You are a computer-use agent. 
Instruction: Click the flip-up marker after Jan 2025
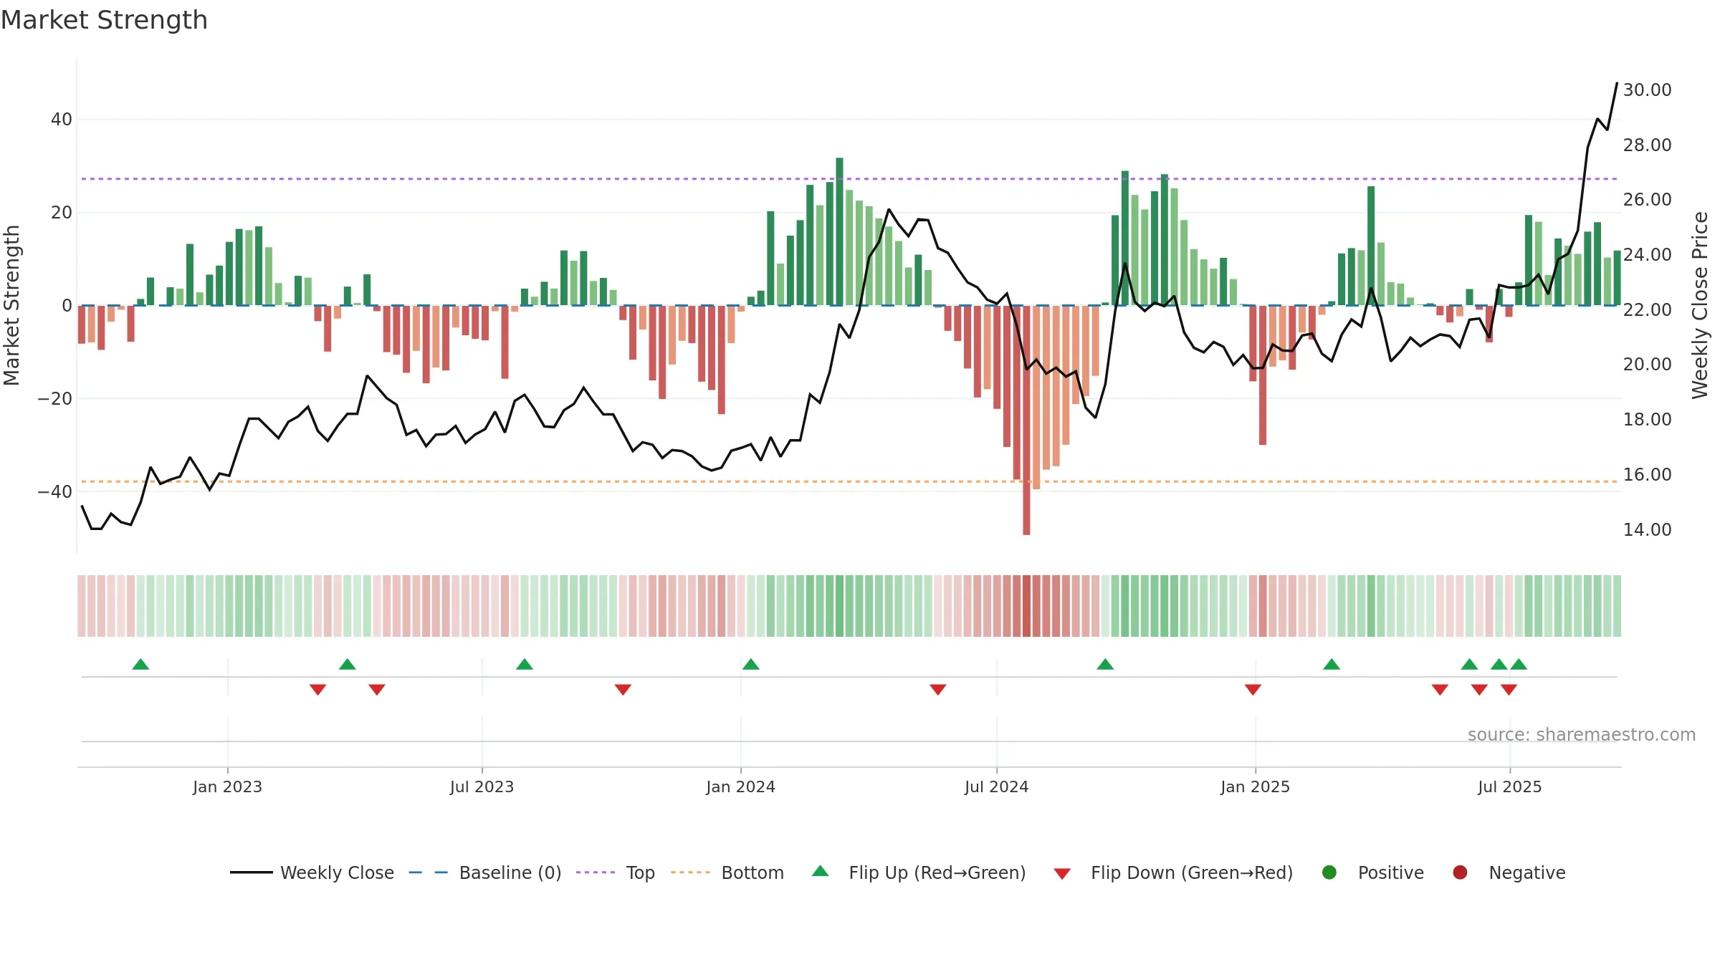coord(1332,664)
